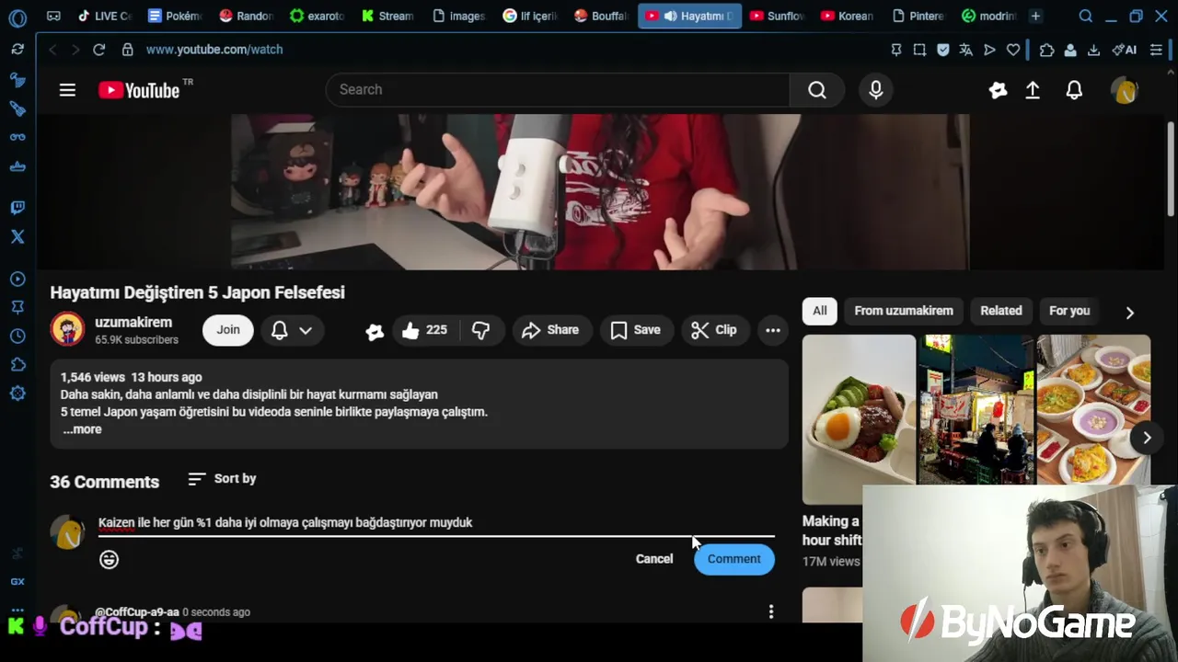Viewport: 1178px width, 662px height.
Task: Select the For you chip
Action: point(1069,311)
